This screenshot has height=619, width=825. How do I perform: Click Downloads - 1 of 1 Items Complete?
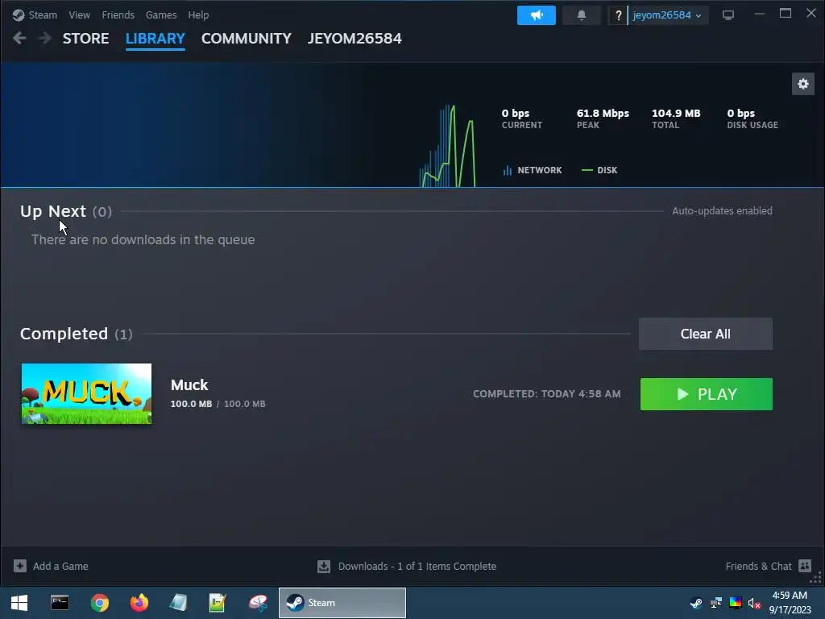pyautogui.click(x=417, y=567)
